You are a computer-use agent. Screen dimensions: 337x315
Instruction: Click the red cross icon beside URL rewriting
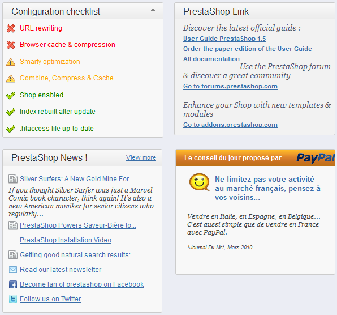[x=11, y=28]
